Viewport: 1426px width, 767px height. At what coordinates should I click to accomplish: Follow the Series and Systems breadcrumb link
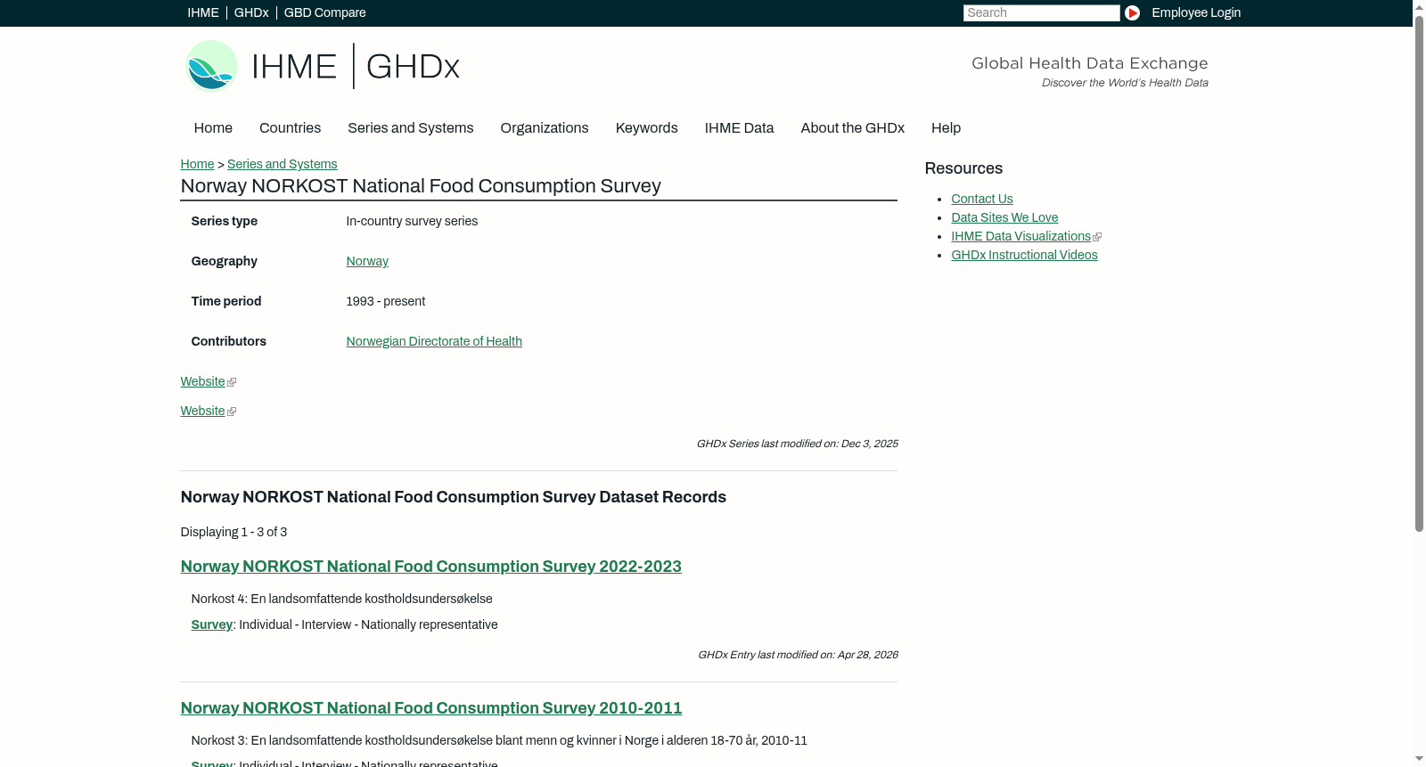283,164
